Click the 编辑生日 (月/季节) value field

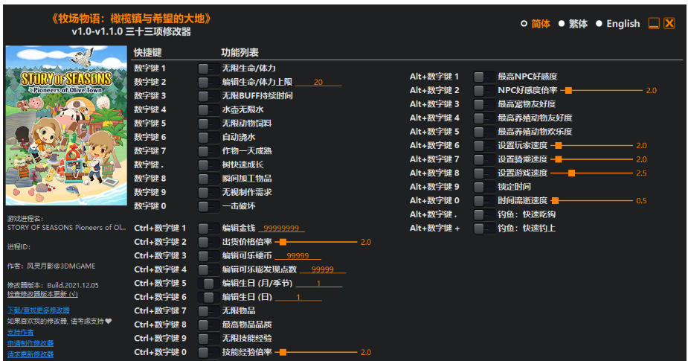(x=319, y=284)
